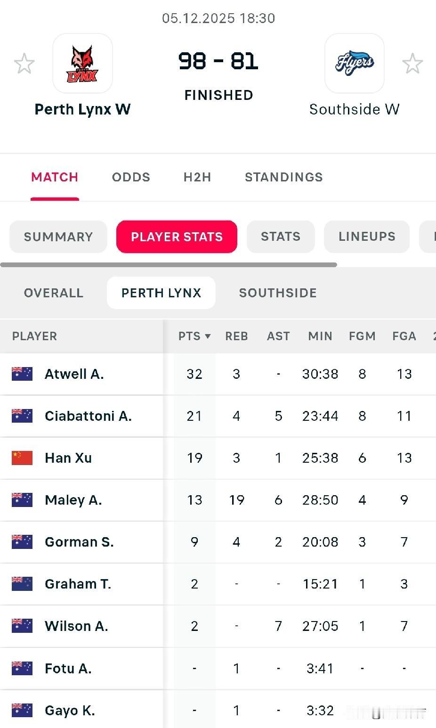Open Ciabattoni A. player profile
This screenshot has width=436, height=728.
click(88, 416)
